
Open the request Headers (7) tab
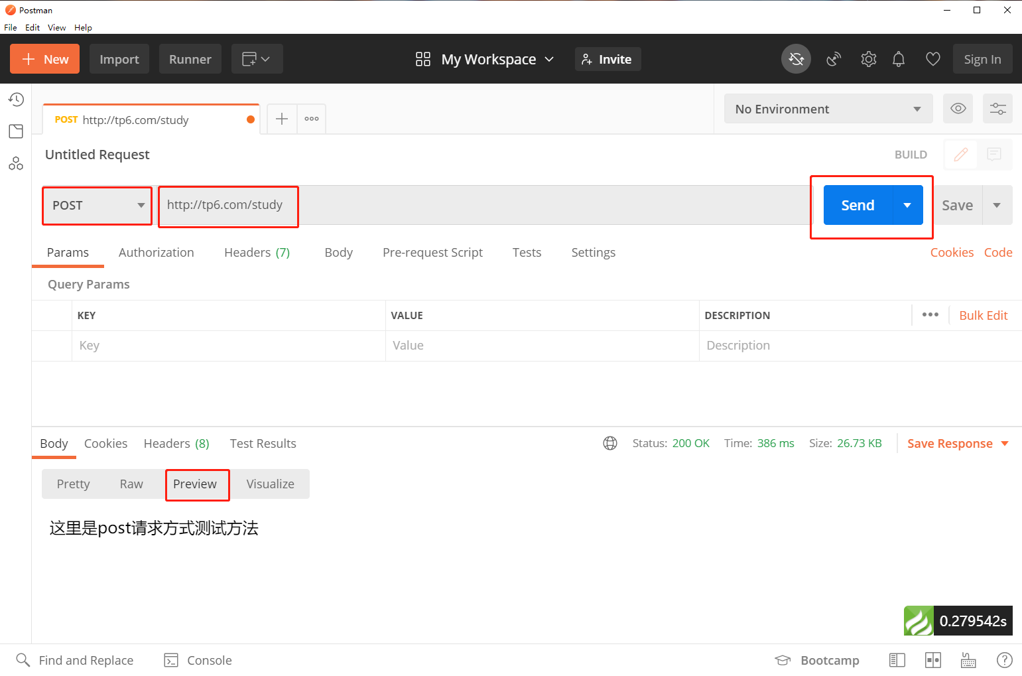257,252
